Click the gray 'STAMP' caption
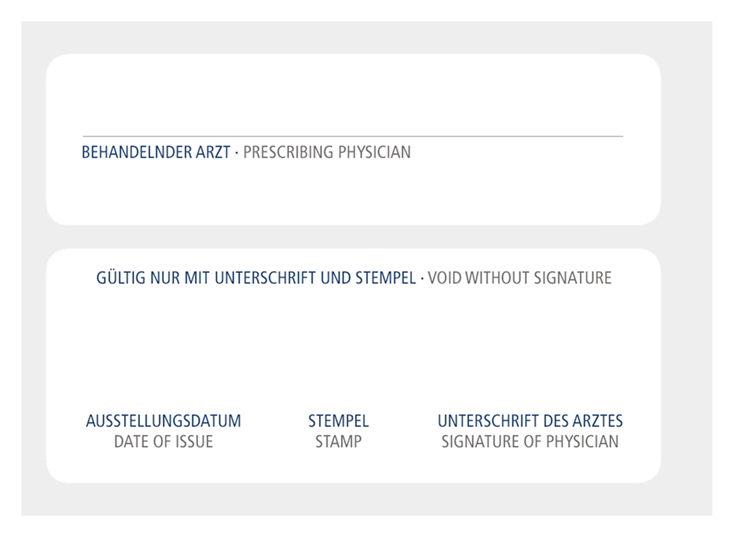Screen dimensions: 734x537 338,442
